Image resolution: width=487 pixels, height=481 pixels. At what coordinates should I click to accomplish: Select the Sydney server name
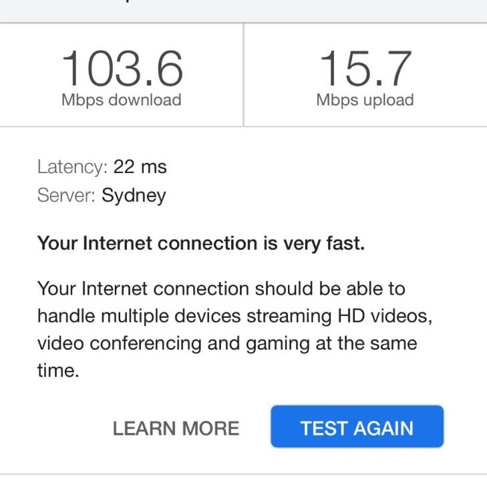[x=134, y=196]
